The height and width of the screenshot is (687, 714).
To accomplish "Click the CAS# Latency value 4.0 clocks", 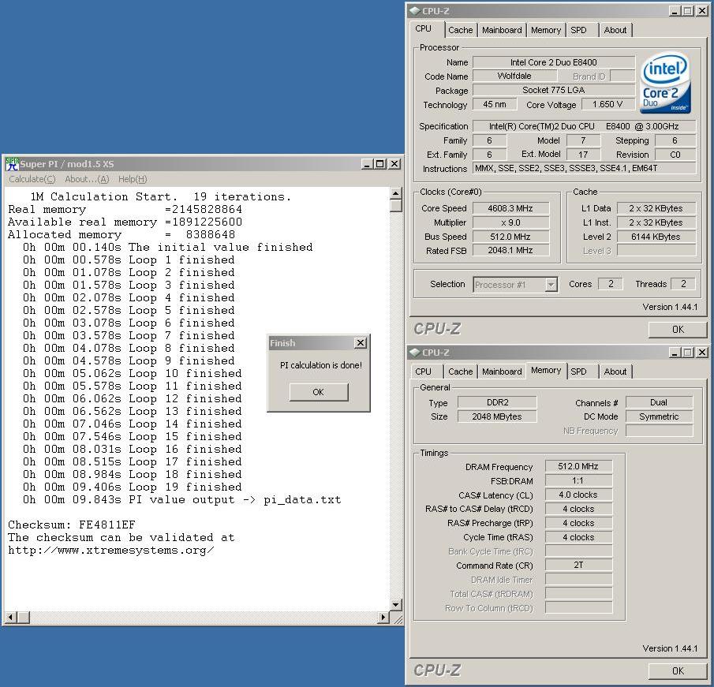I will pos(578,495).
